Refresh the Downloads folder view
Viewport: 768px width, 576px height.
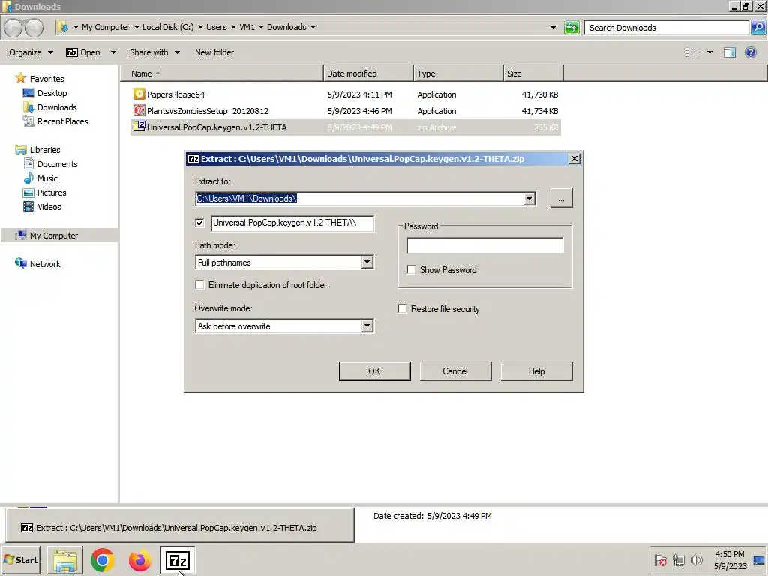tap(571, 28)
